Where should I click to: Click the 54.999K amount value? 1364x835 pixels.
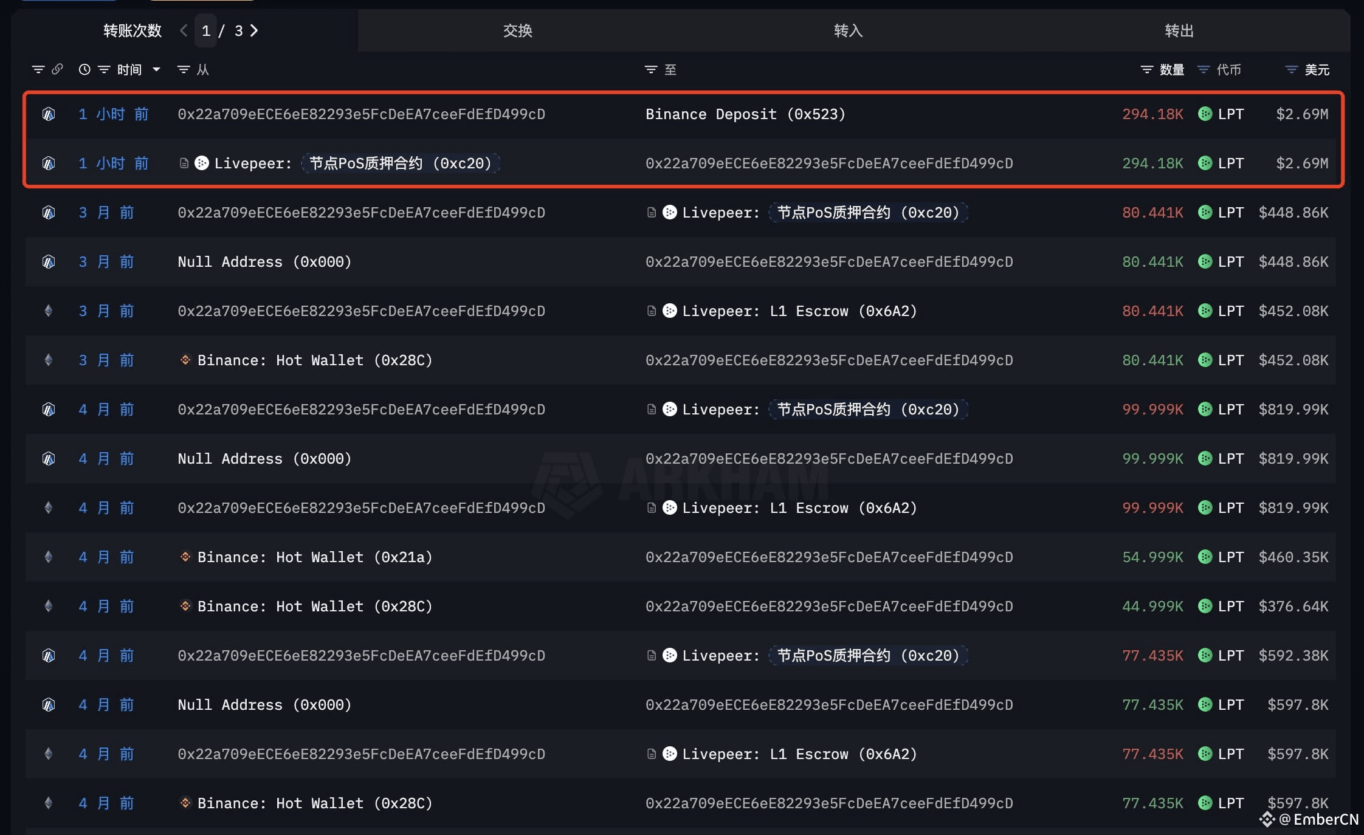pos(1152,557)
